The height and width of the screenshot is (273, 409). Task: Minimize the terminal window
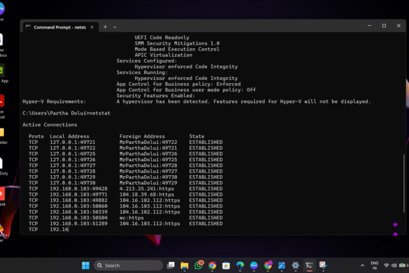coord(369,25)
